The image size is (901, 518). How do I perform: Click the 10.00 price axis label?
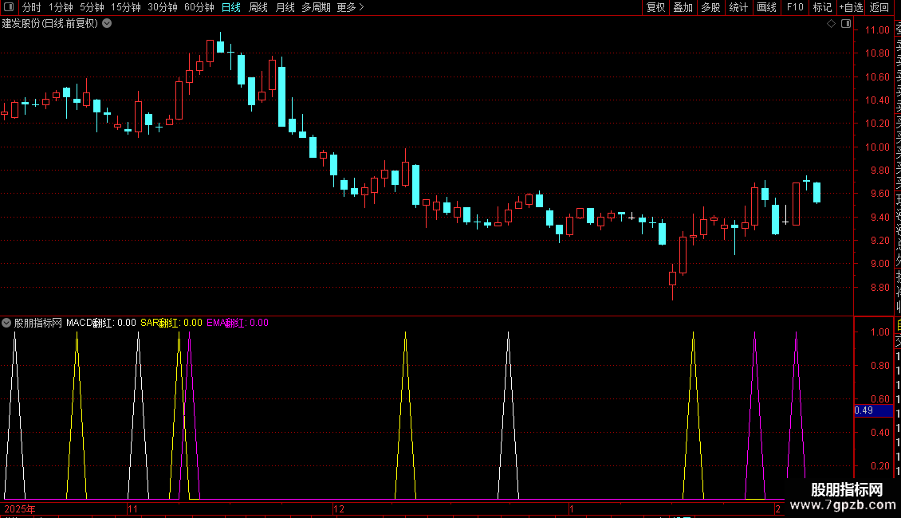click(x=877, y=147)
